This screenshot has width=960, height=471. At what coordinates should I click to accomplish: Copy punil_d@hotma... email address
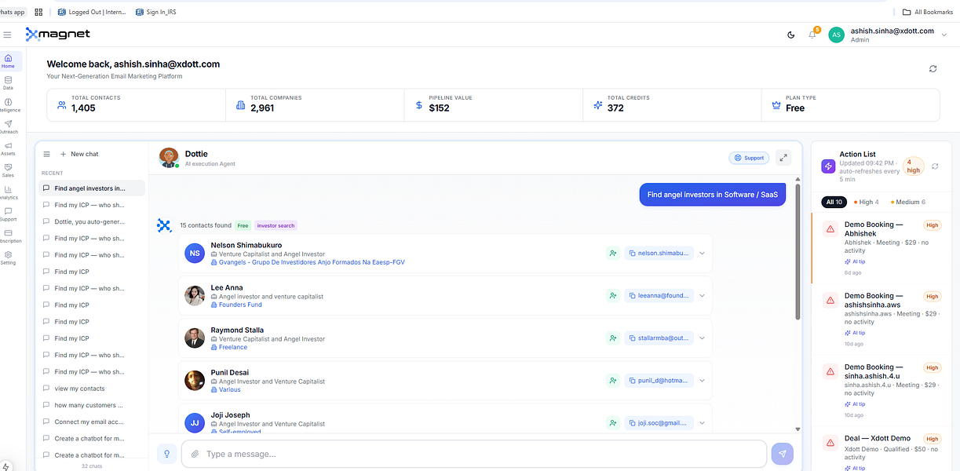659,381
